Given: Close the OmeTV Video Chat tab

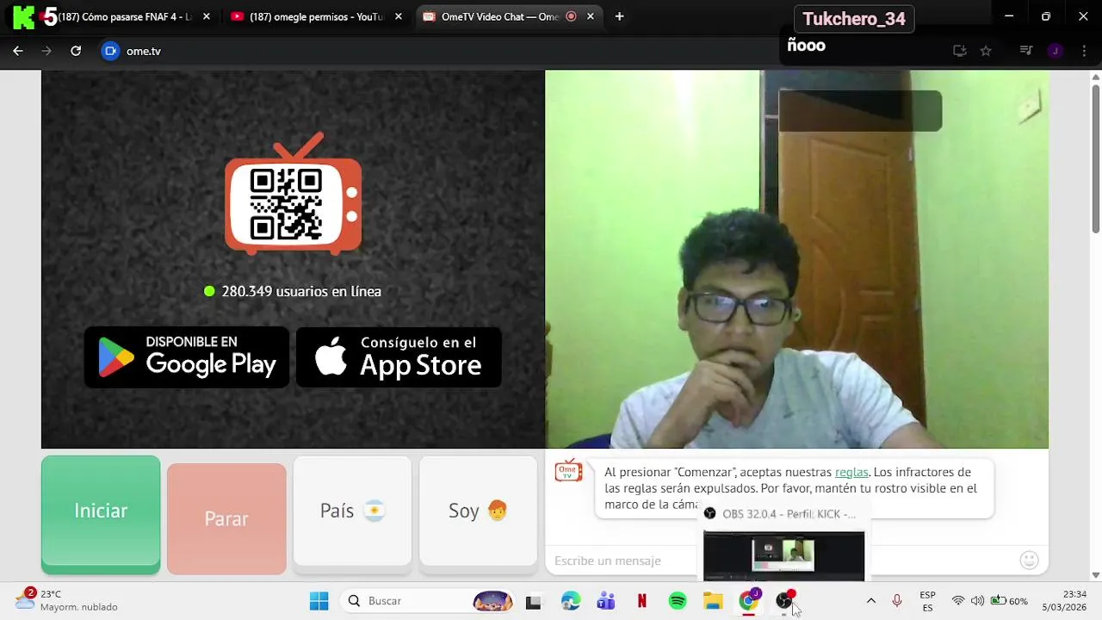Looking at the screenshot, I should click(x=591, y=16).
